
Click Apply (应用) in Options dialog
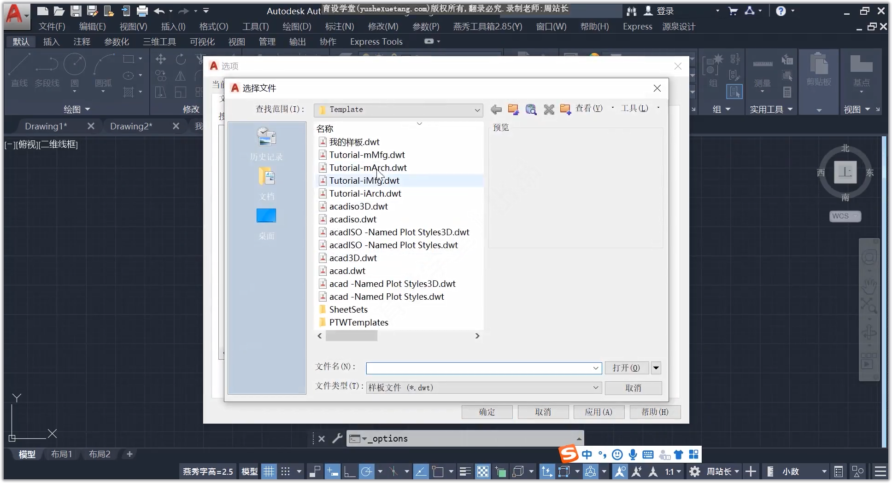[x=599, y=412]
